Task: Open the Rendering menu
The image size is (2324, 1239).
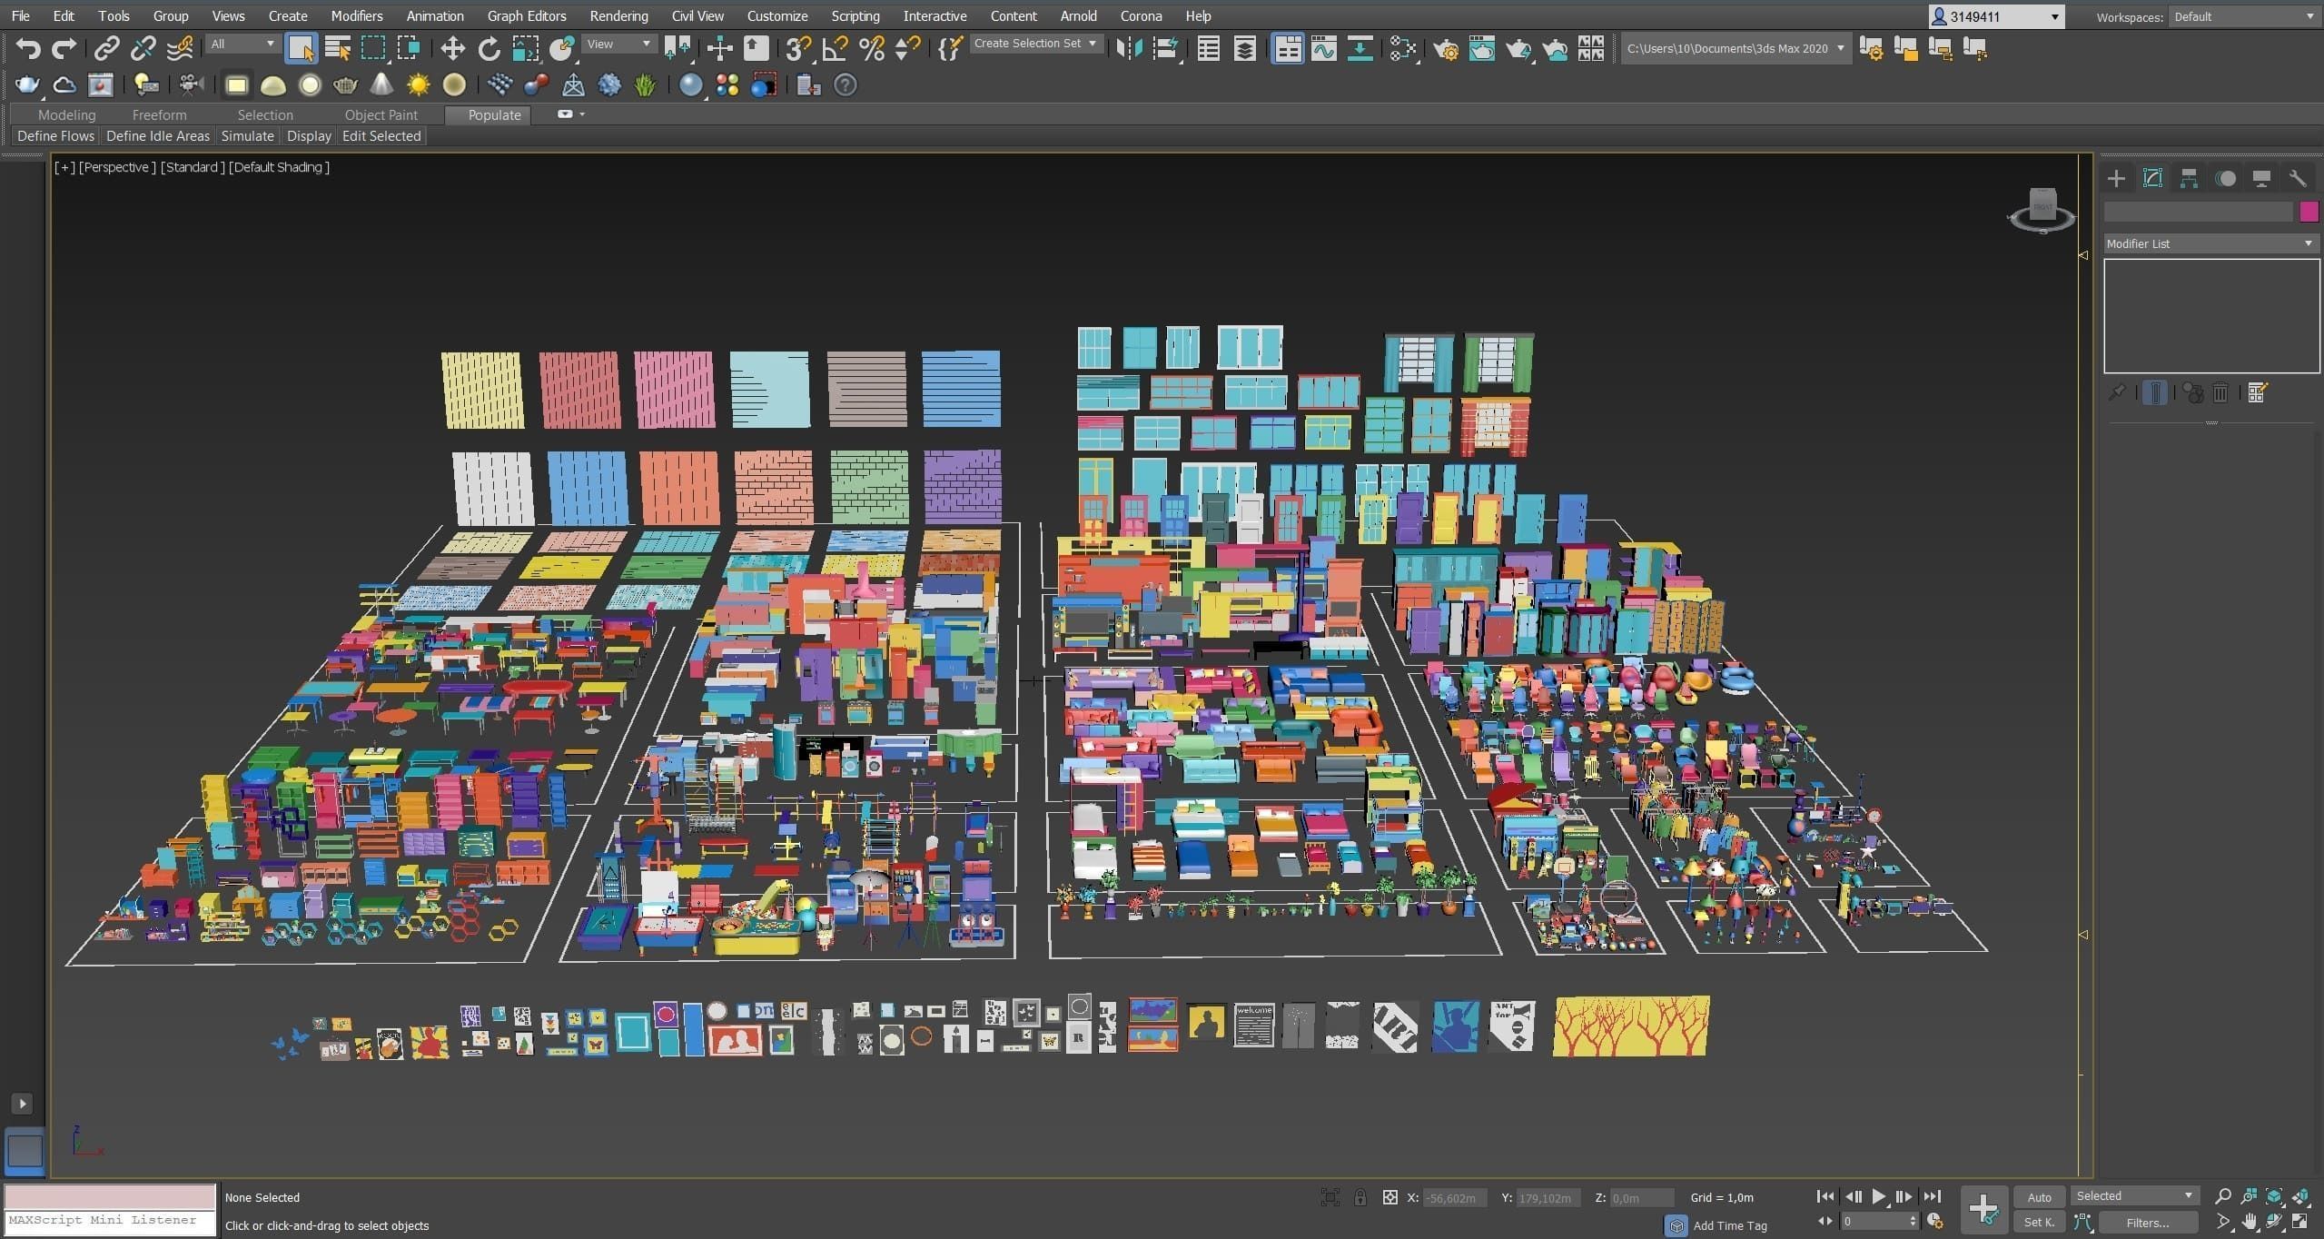Action: [x=618, y=16]
